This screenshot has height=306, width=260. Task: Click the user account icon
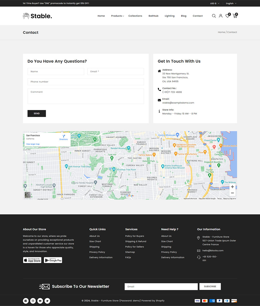coord(220,16)
